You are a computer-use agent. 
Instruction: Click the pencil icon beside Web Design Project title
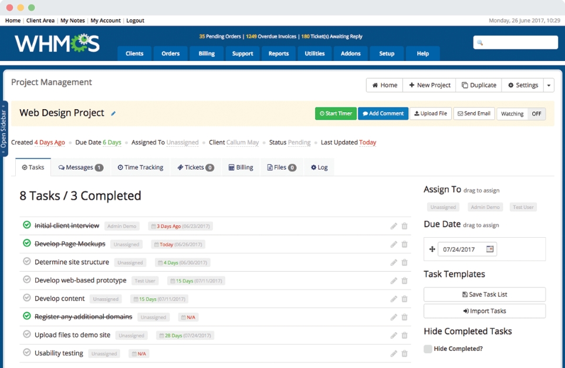pos(114,114)
